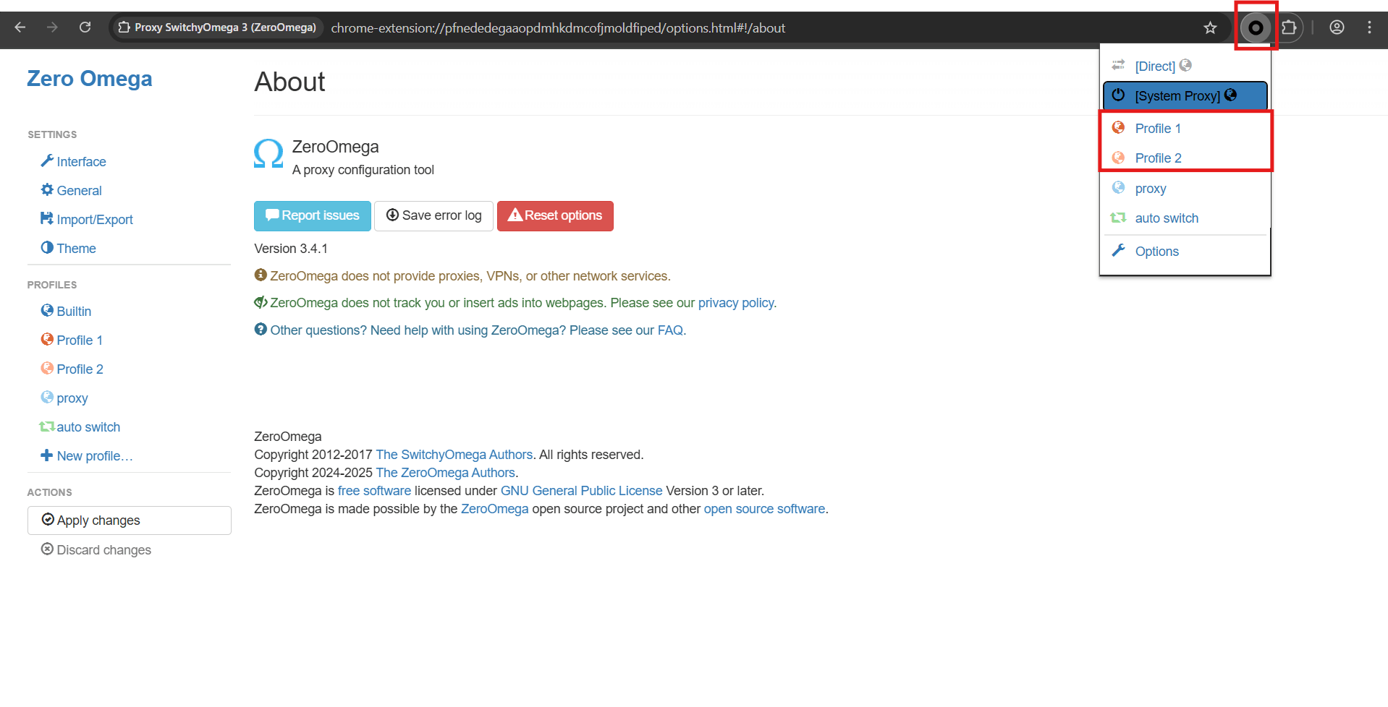Click the 'A proxy configuration tool' text

363,170
